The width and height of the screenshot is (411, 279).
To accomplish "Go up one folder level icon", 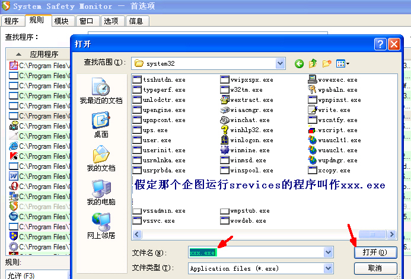I will coord(313,63).
